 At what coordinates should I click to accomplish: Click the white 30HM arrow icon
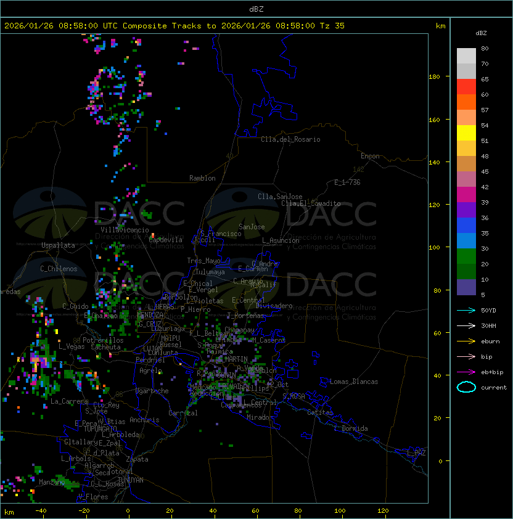[x=466, y=325]
